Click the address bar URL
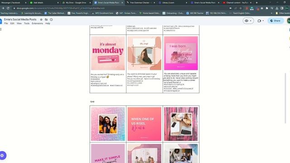290x163 pixels. 61,8
